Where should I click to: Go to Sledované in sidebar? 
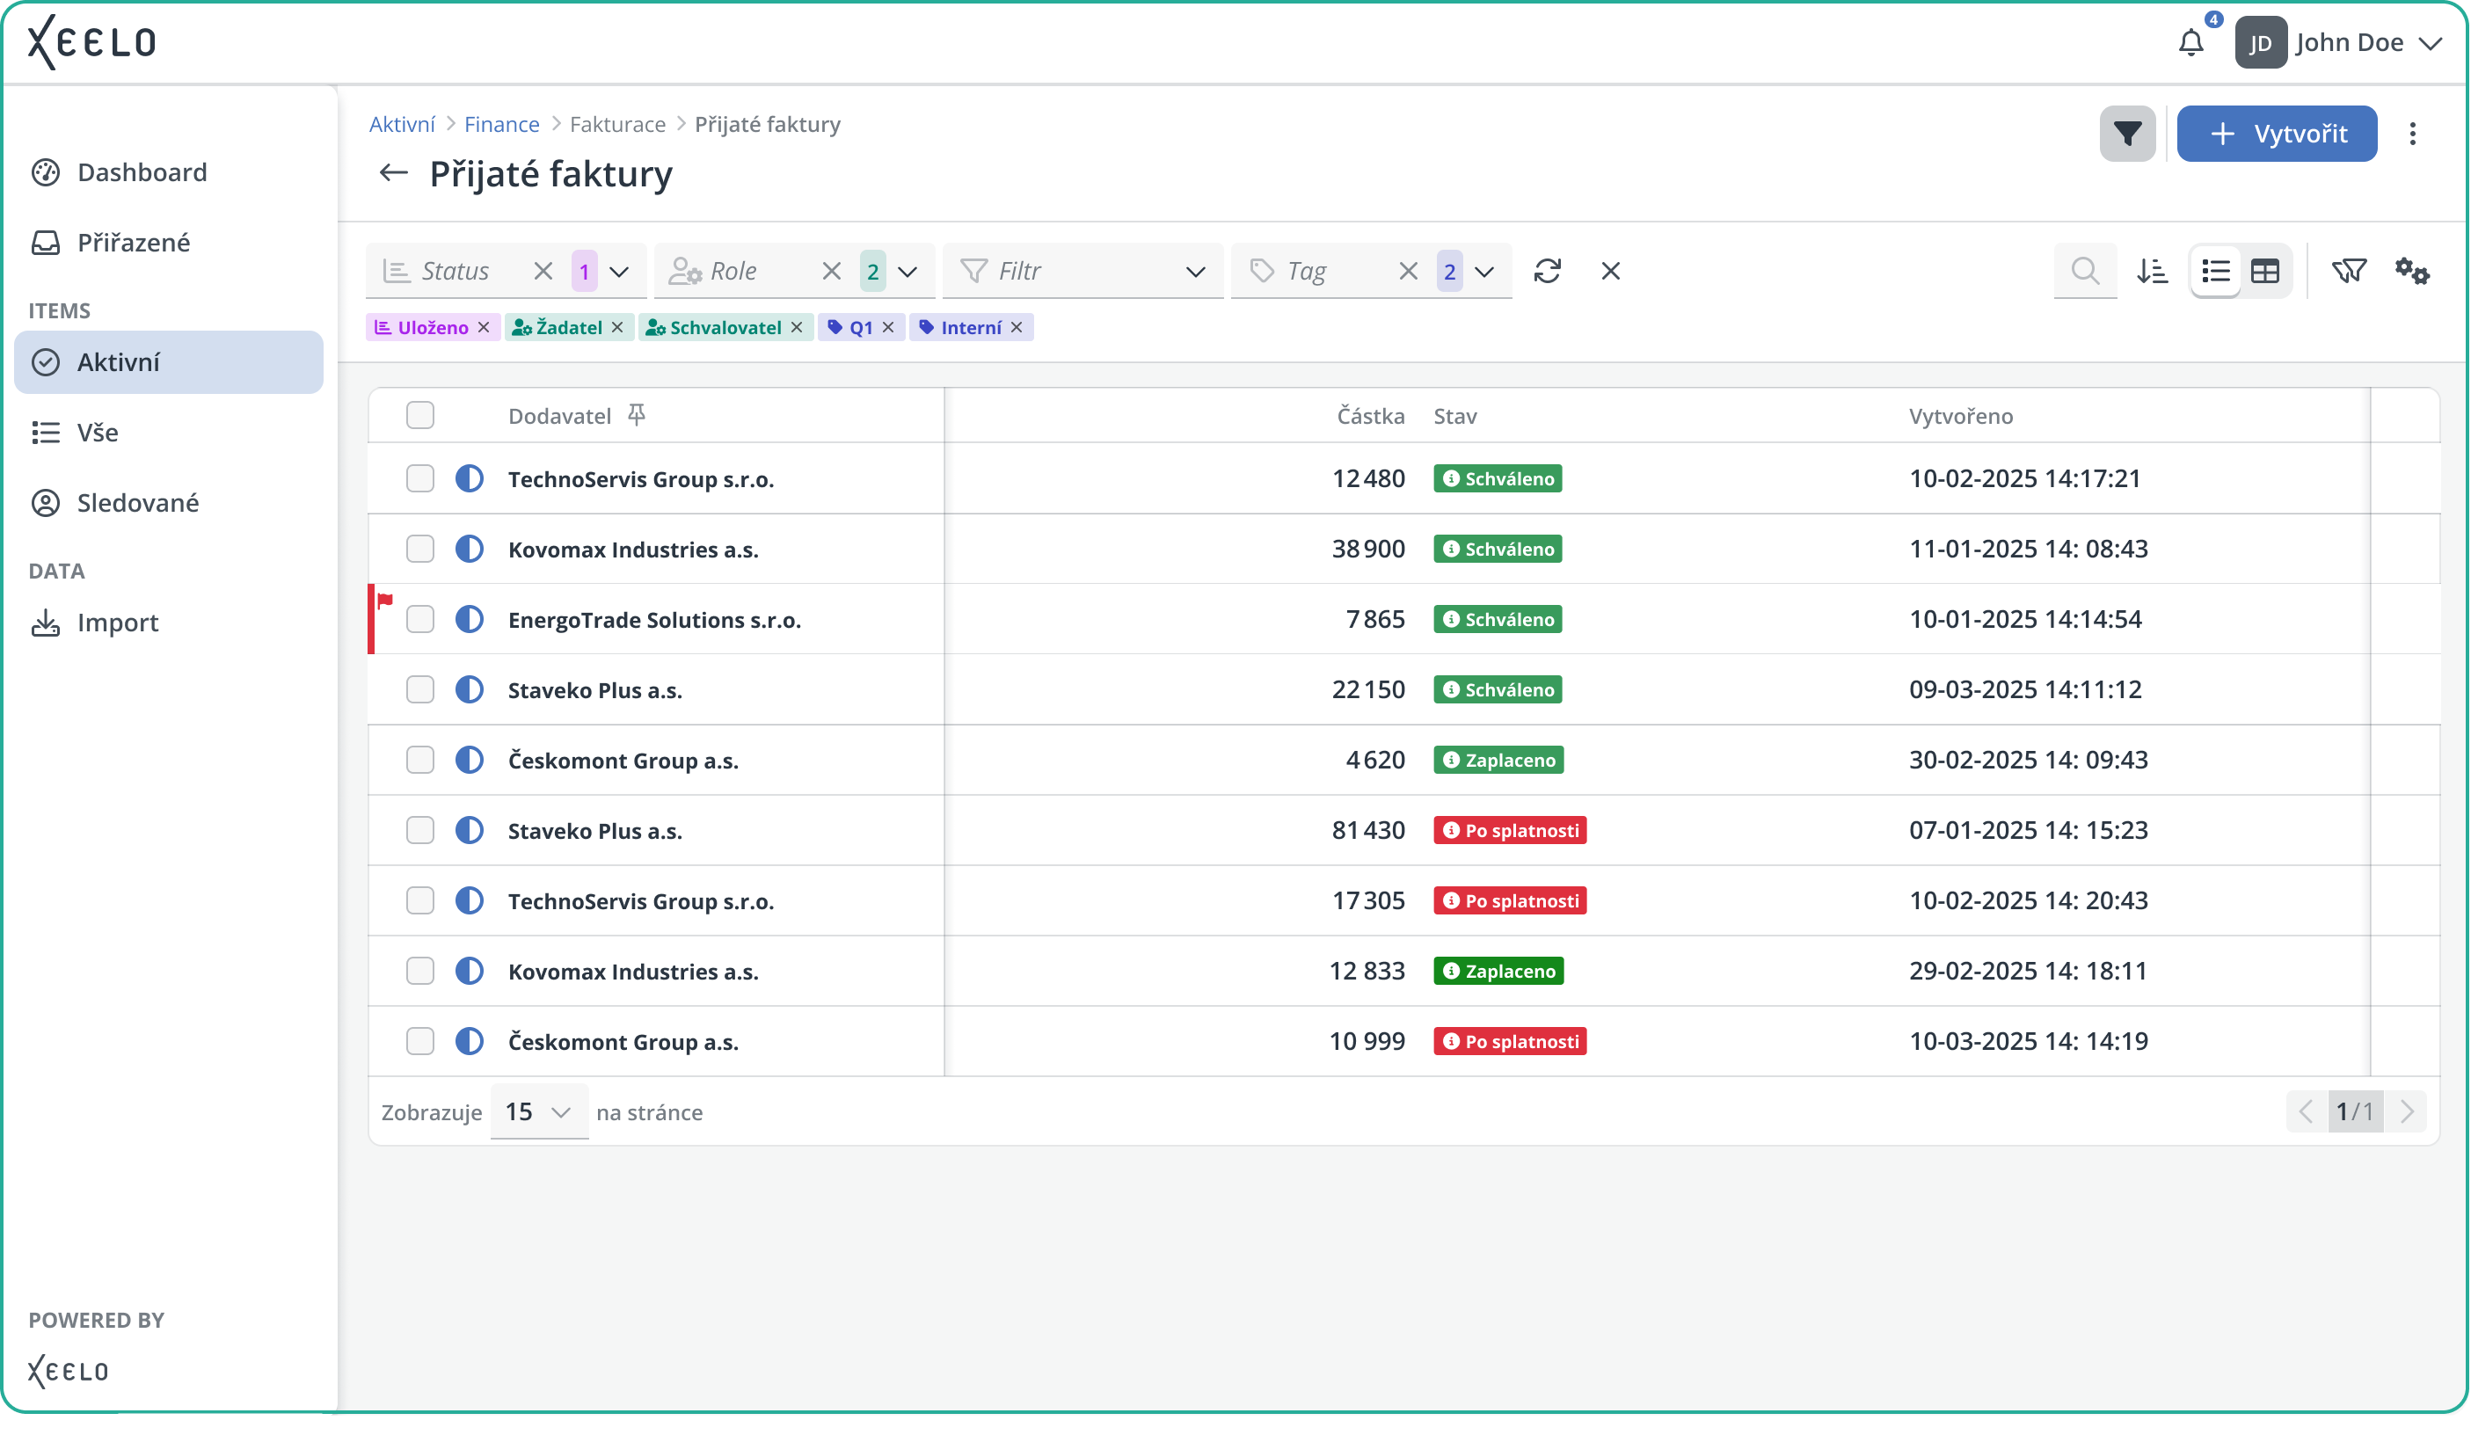pos(137,503)
